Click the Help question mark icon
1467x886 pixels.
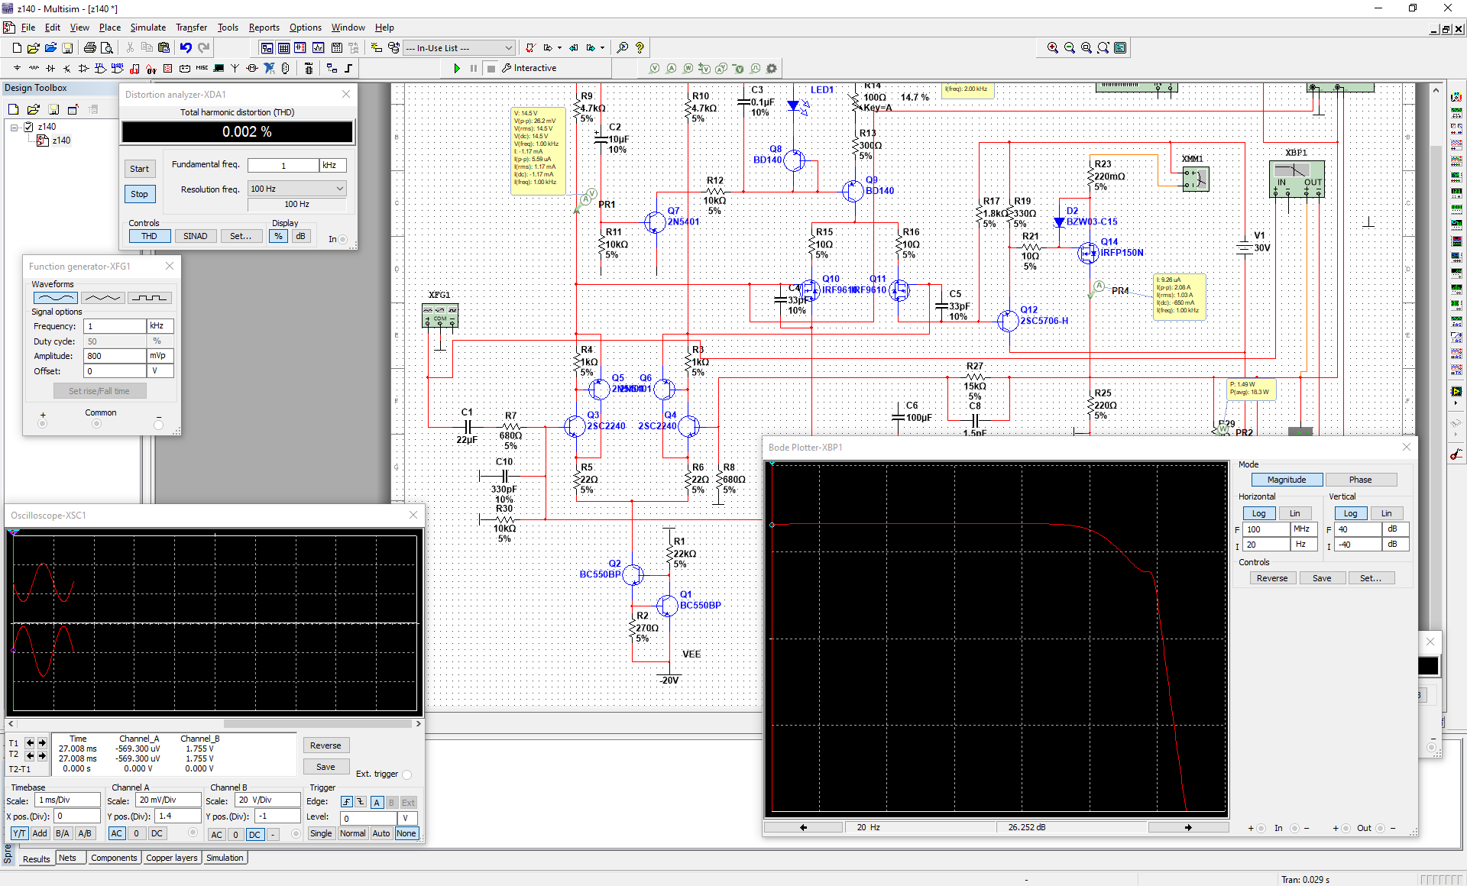tap(640, 47)
